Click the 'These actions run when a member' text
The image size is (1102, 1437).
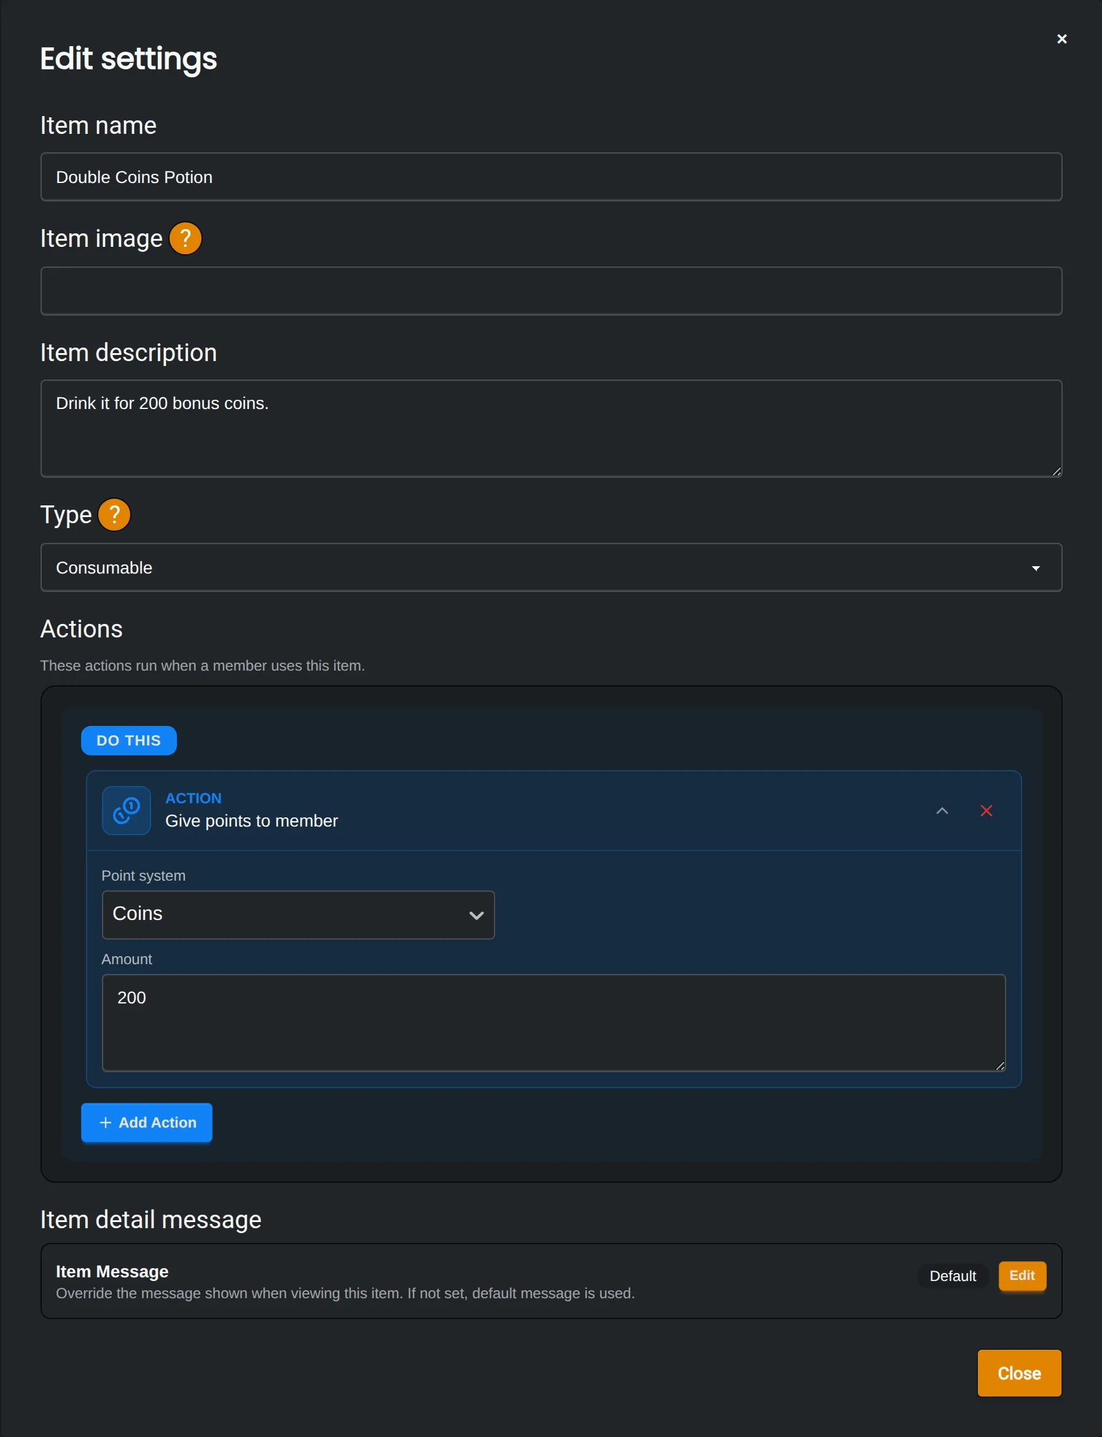click(x=202, y=665)
